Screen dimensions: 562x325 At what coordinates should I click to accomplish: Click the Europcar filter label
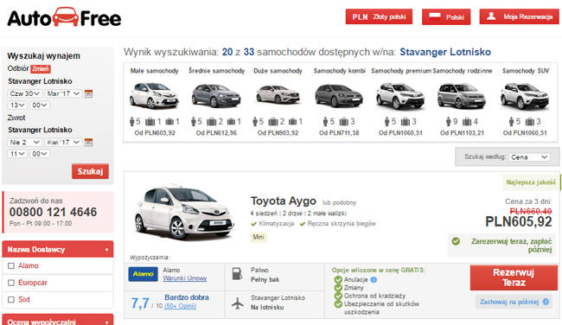33,283
